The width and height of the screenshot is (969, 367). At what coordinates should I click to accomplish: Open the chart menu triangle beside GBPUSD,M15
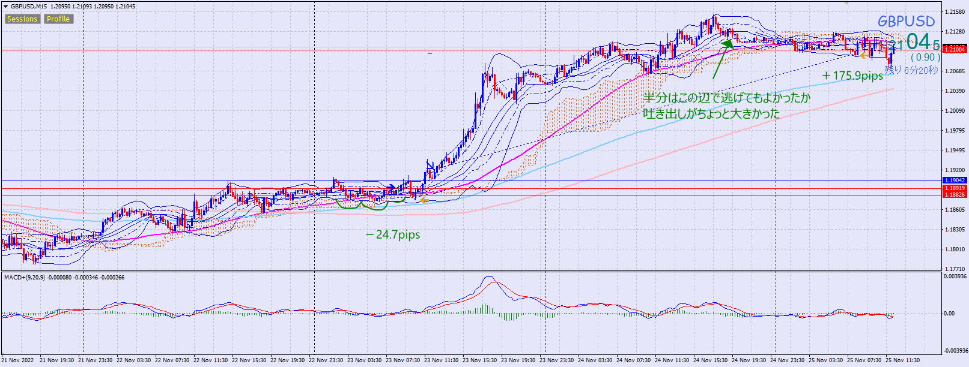point(6,7)
